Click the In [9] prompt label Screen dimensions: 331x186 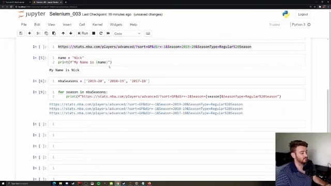pos(39,92)
